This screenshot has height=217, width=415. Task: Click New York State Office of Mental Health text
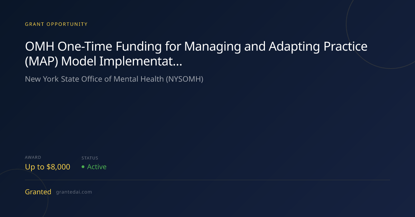pos(114,79)
